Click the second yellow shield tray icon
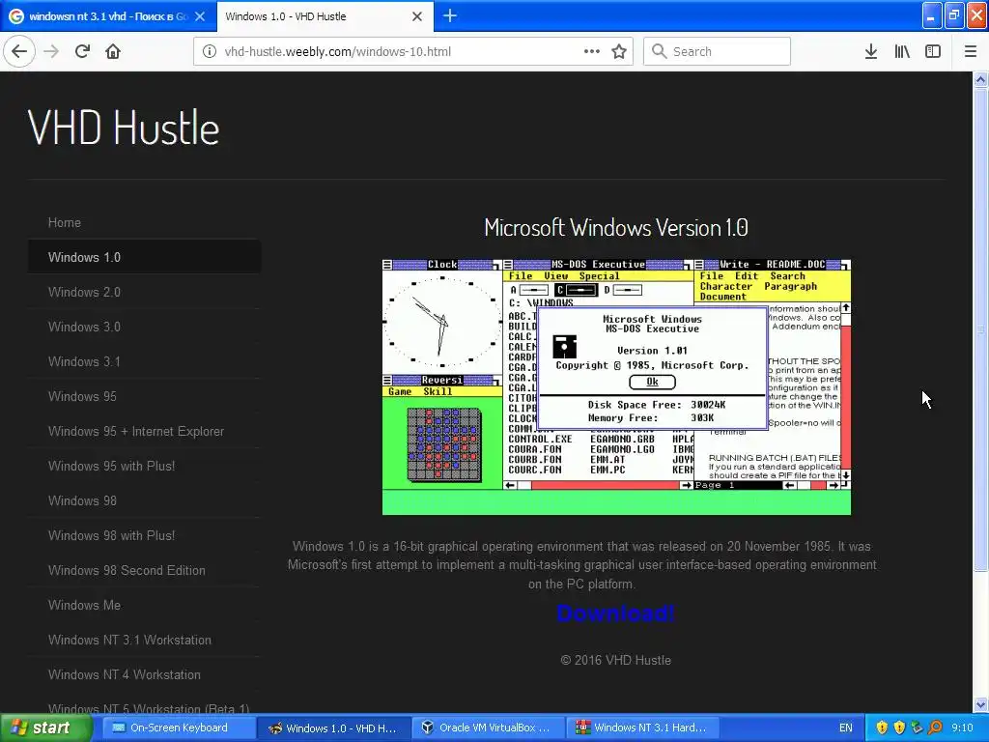Screen dimensions: 989x742 coord(899,728)
